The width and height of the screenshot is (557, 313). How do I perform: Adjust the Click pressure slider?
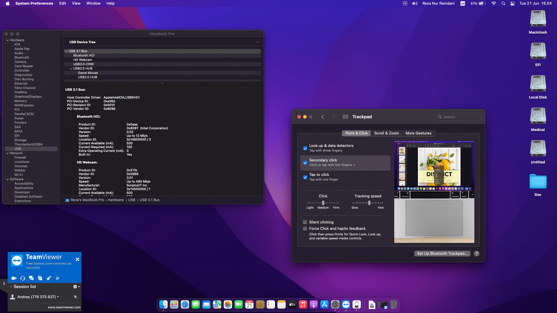[x=323, y=203]
